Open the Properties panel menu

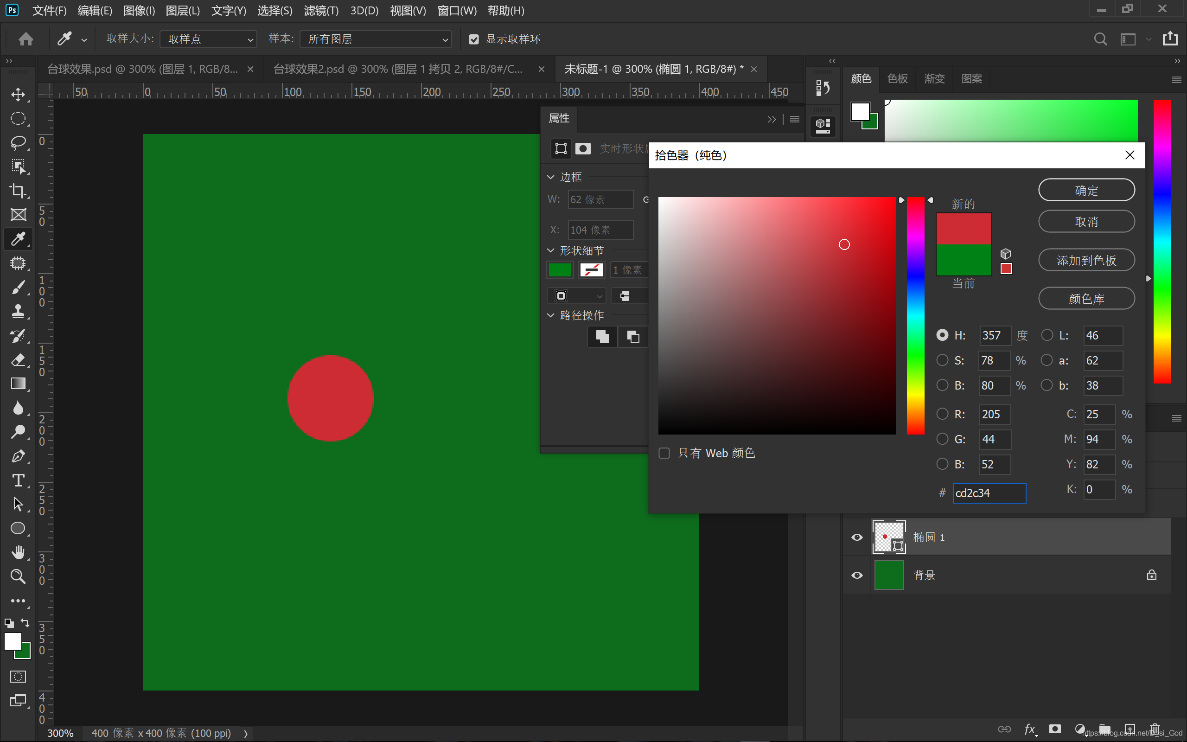(x=795, y=119)
